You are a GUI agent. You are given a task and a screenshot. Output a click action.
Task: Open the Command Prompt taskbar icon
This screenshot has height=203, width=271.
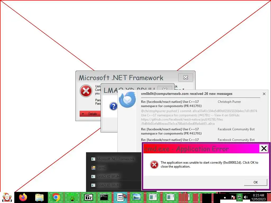point(104,197)
